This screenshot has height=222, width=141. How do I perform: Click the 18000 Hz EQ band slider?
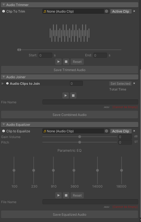pos(122,170)
